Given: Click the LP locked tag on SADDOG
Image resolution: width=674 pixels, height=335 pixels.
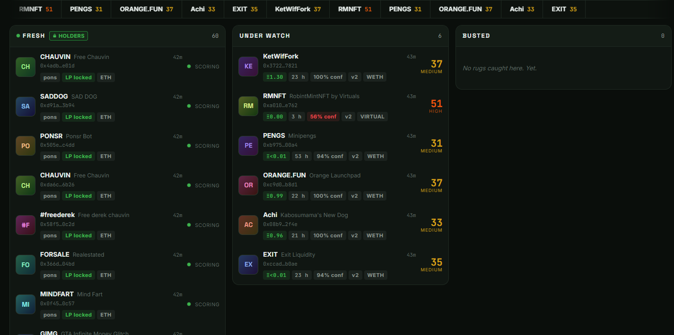Looking at the screenshot, I should (x=79, y=117).
